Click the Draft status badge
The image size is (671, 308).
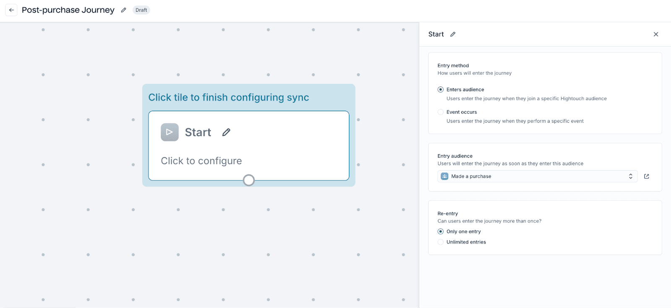(x=141, y=10)
